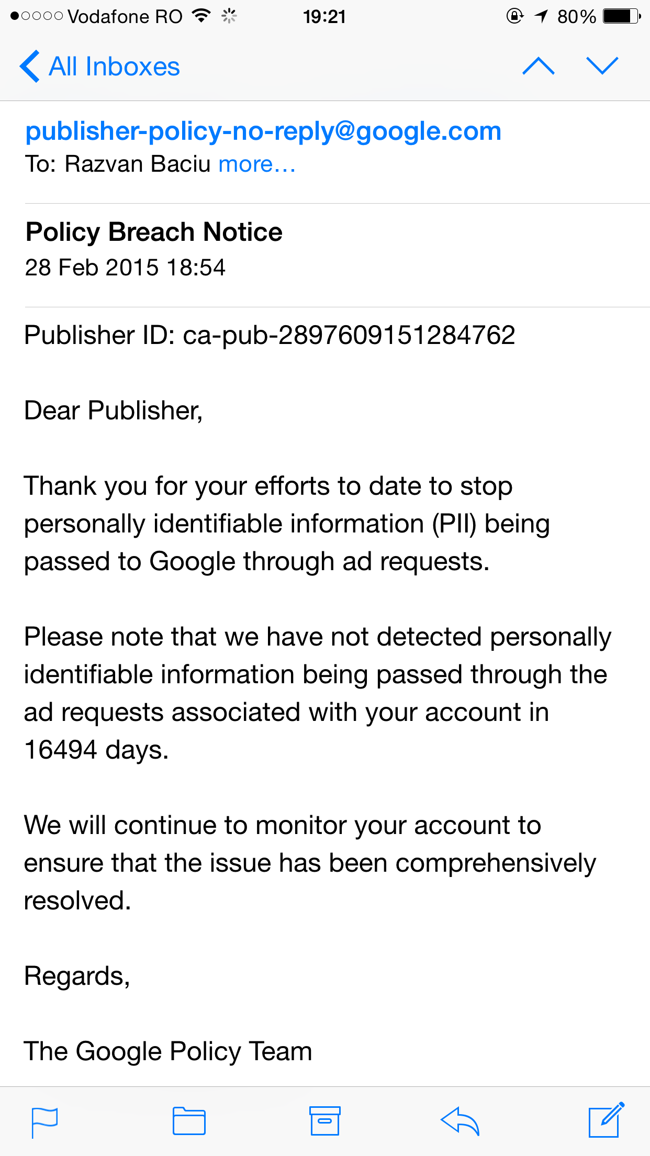This screenshot has width=650, height=1156.
Task: Tap the 19:21 status bar clock
Action: tap(324, 17)
